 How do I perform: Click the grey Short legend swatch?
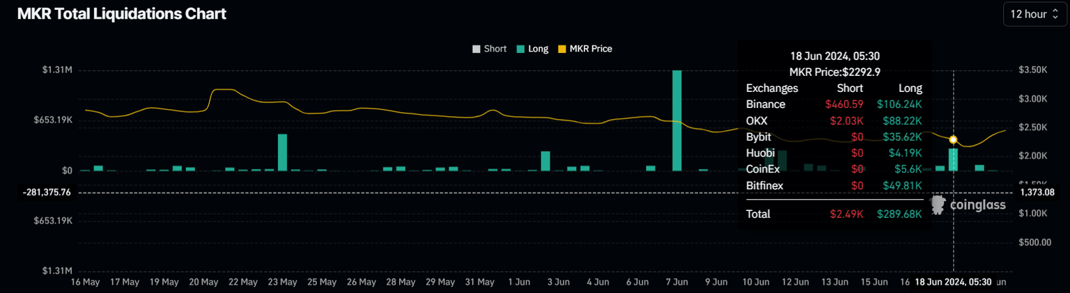pyautogui.click(x=476, y=49)
